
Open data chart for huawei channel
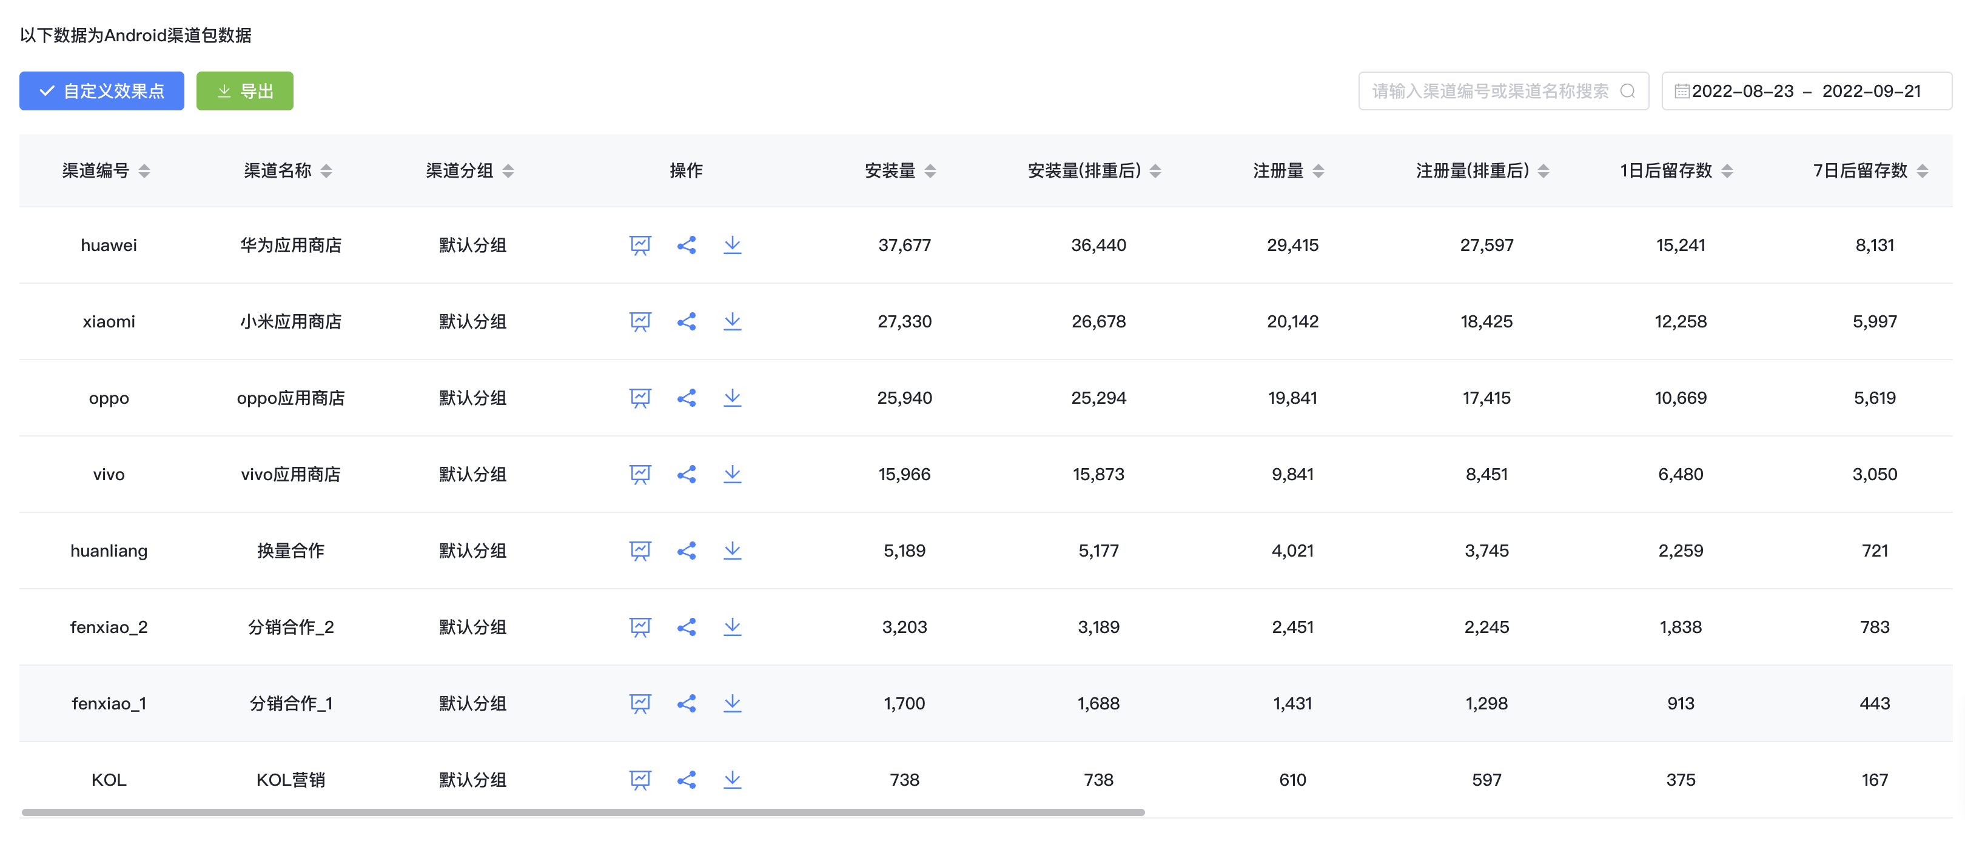(x=640, y=245)
